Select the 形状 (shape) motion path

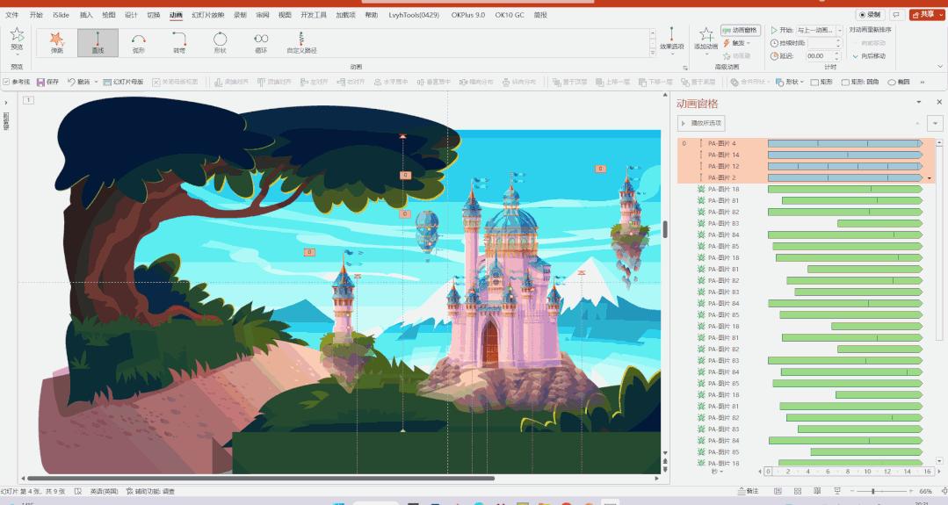(220, 42)
